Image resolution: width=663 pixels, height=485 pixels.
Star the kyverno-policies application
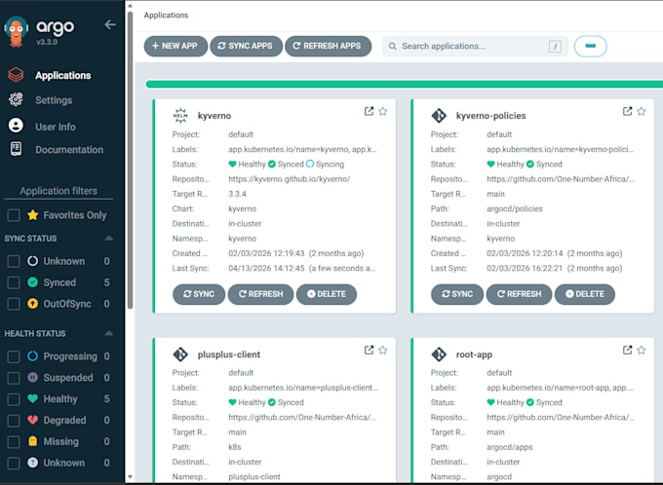[641, 111]
